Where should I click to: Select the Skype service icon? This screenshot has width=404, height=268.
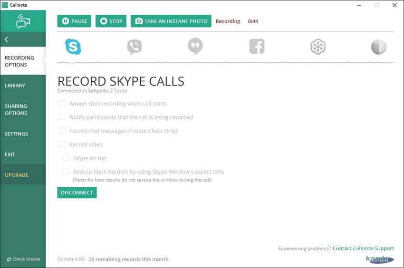tap(73, 47)
